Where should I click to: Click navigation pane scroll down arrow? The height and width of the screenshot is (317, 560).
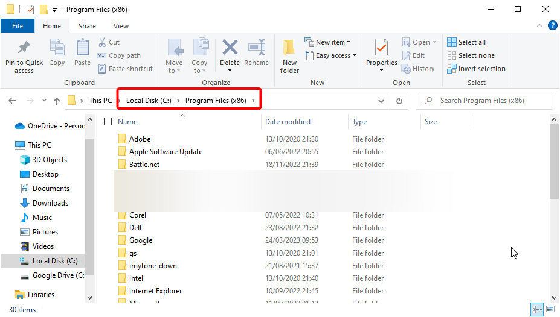(89, 297)
